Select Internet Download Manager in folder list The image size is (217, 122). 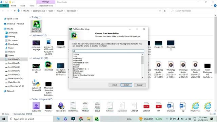(x=84, y=75)
